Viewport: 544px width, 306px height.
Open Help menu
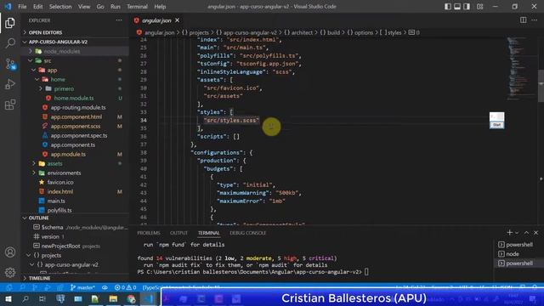pos(160,7)
